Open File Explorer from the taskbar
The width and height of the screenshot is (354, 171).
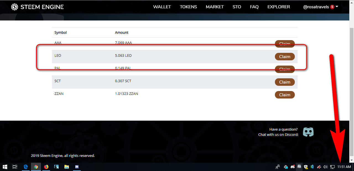[67, 167]
